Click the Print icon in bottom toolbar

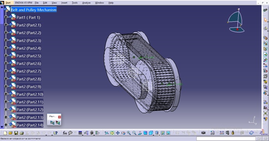click(22, 133)
